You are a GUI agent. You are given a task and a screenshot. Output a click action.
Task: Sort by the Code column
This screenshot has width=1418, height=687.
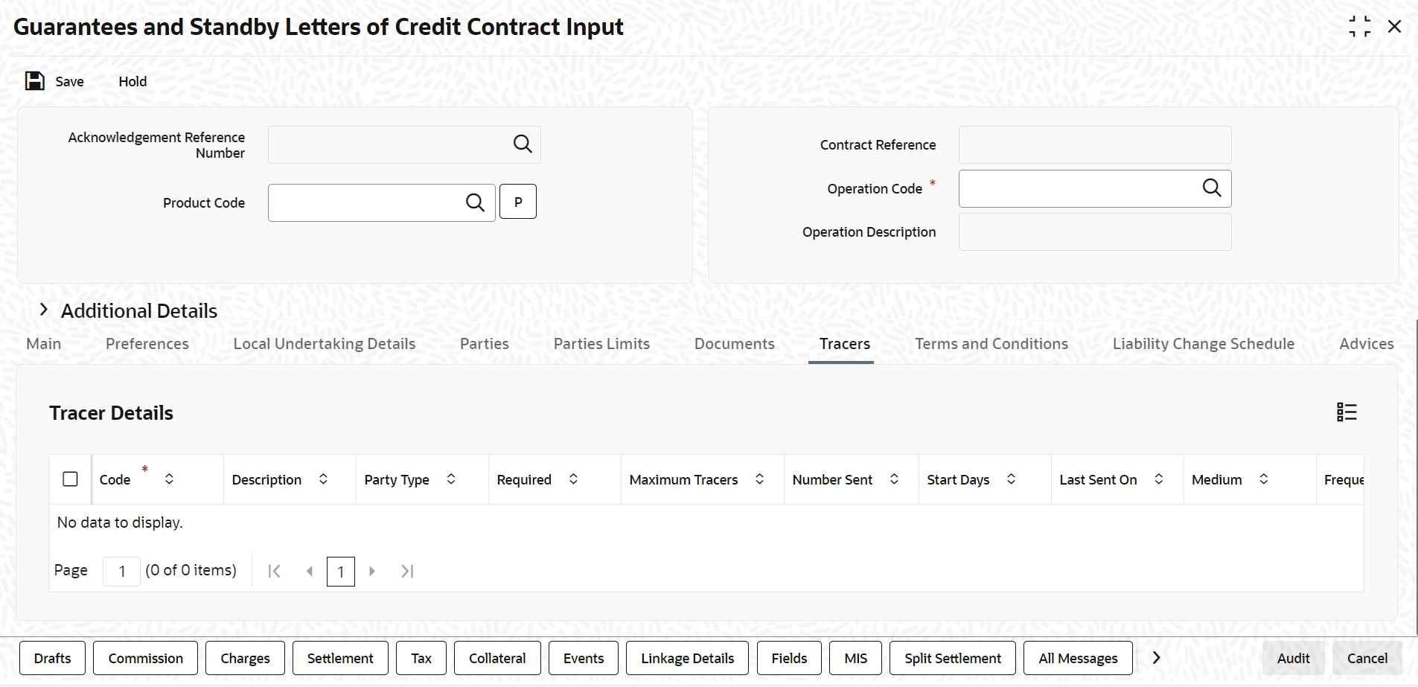point(170,479)
